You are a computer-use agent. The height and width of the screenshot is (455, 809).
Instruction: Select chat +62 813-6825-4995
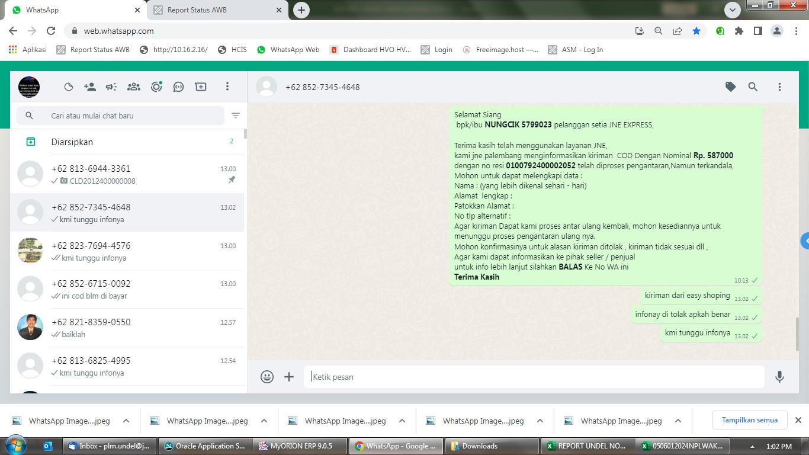pyautogui.click(x=127, y=366)
